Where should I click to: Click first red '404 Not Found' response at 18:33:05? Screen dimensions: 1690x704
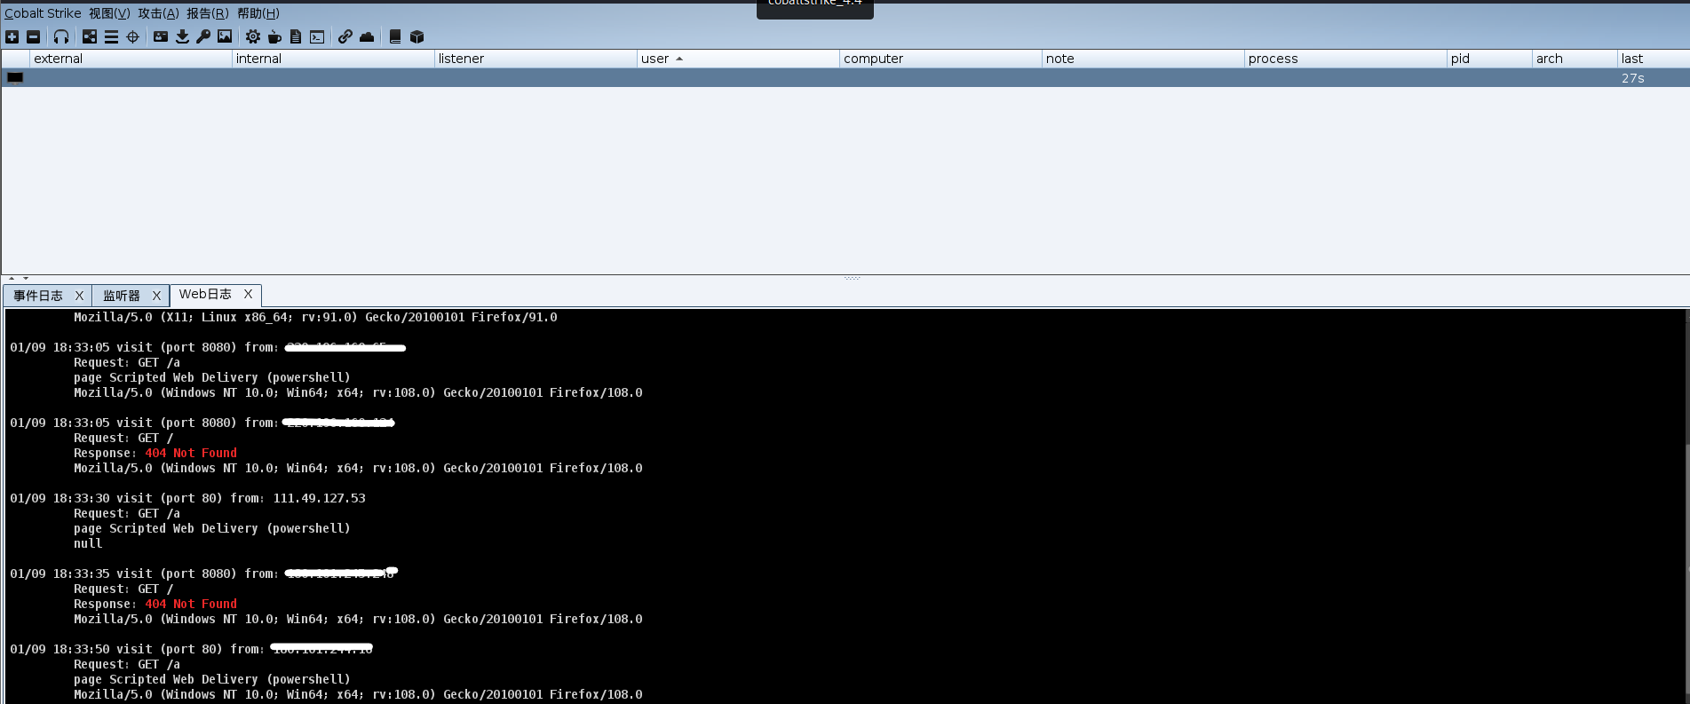pyautogui.click(x=191, y=453)
